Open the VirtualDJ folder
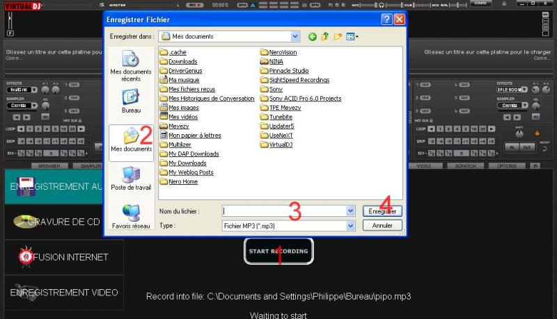 coord(276,145)
